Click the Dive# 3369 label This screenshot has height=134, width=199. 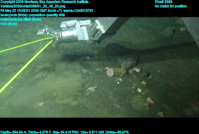pyautogui.click(x=164, y=2)
